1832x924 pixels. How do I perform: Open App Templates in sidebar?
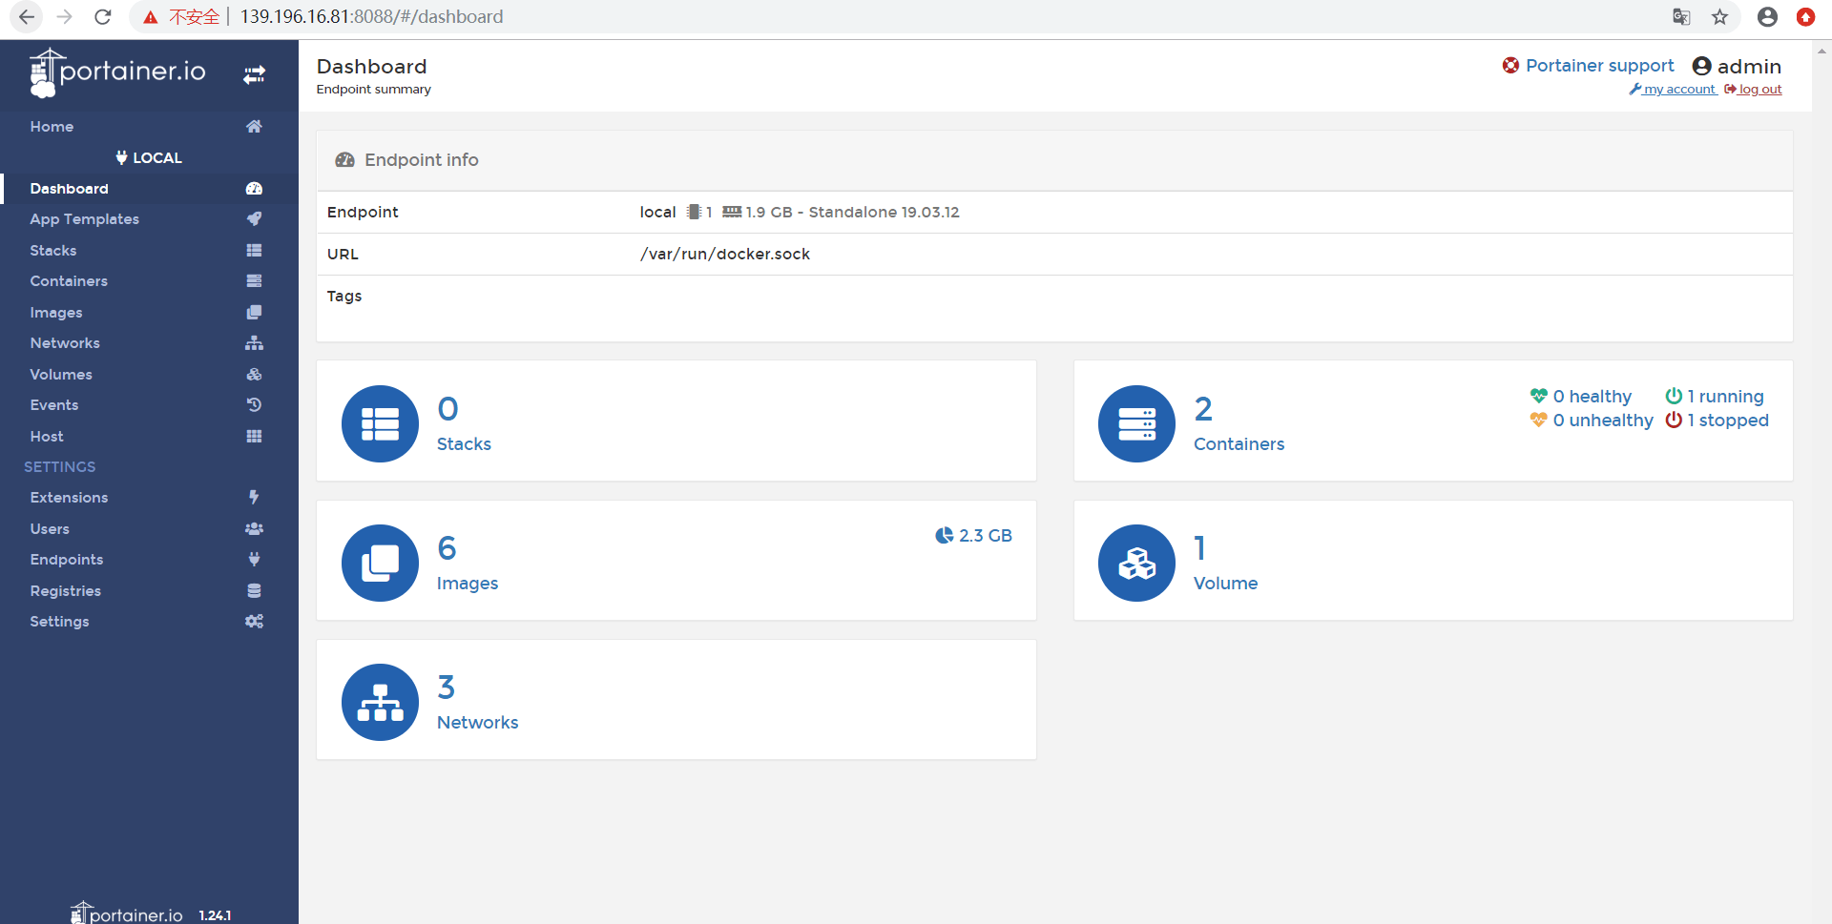(84, 219)
